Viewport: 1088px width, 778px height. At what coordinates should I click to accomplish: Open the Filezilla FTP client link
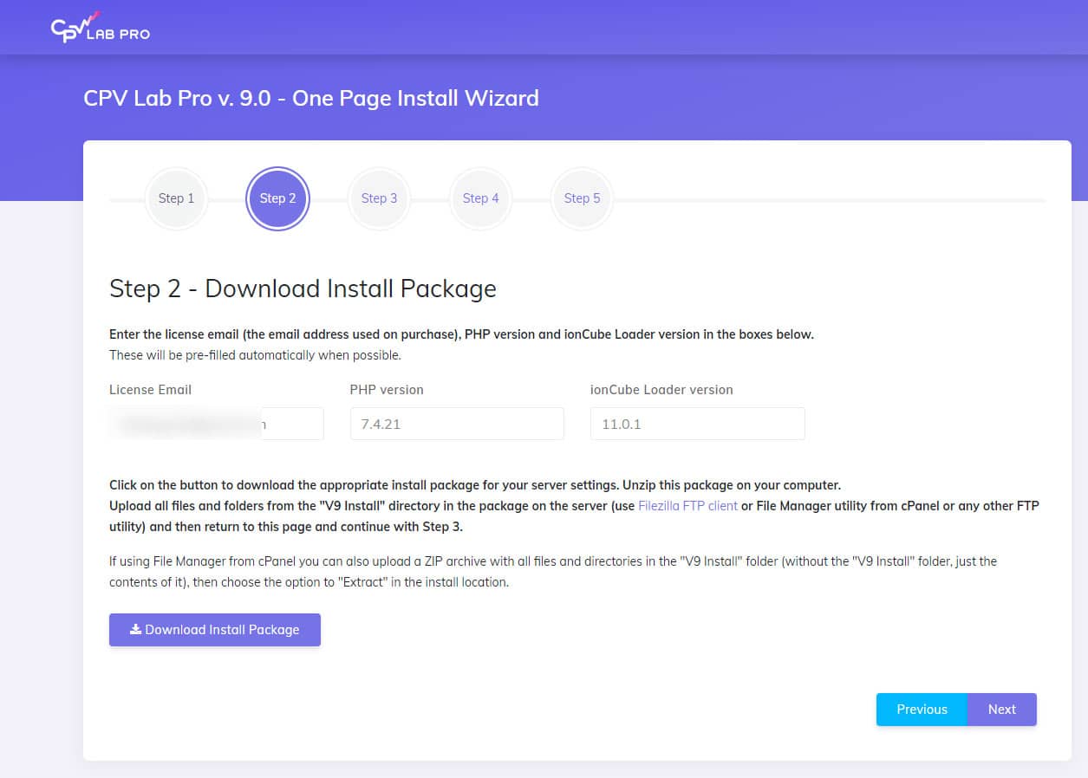pyautogui.click(x=687, y=506)
